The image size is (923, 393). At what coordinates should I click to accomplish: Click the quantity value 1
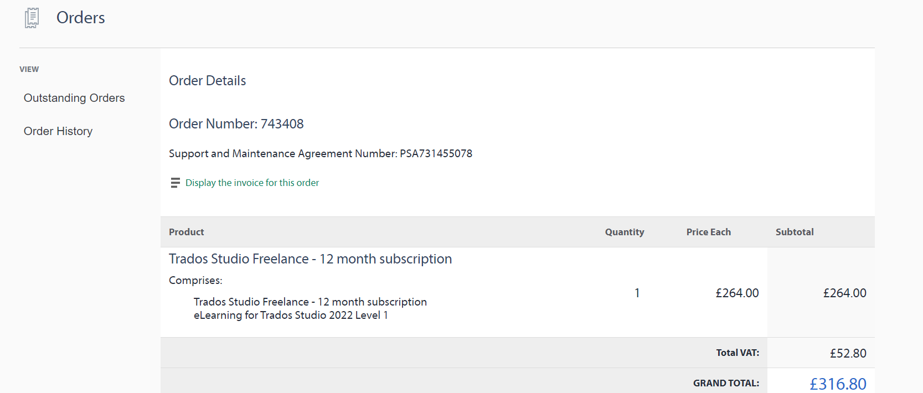pyautogui.click(x=637, y=293)
